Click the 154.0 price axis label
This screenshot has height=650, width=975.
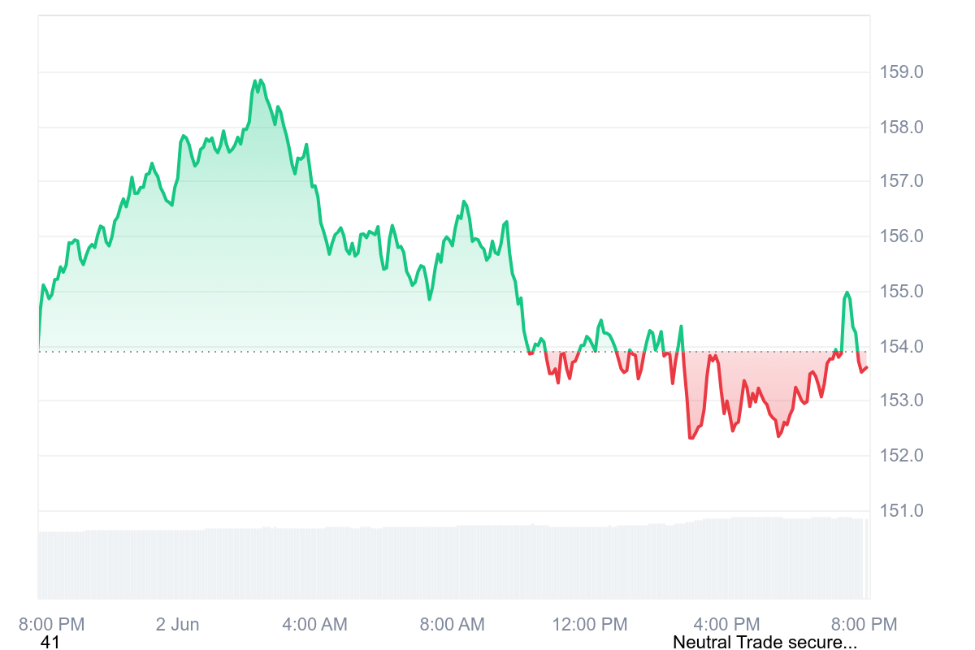pyautogui.click(x=901, y=347)
